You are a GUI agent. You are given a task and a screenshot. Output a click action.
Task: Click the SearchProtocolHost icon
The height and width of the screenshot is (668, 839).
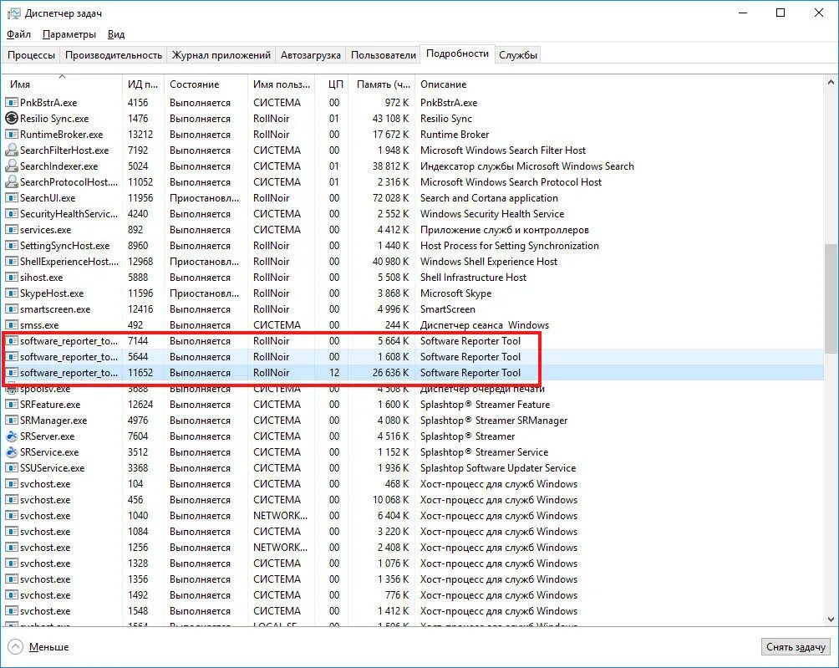[x=11, y=182]
